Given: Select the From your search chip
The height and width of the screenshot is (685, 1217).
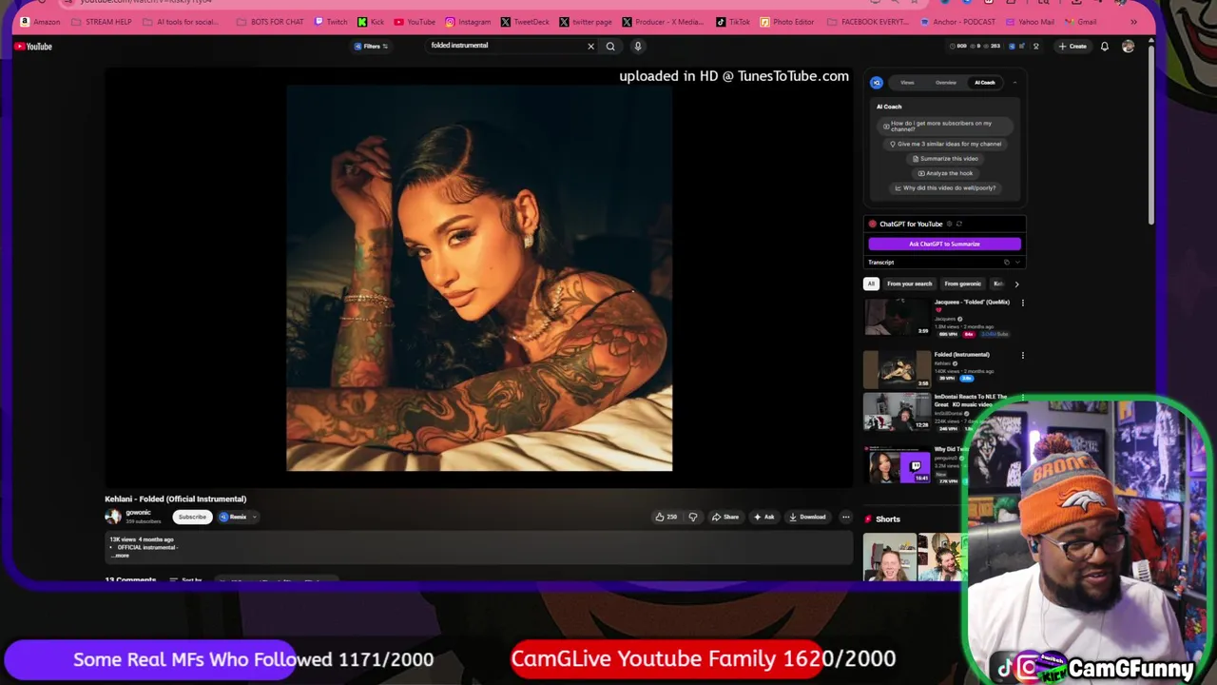Looking at the screenshot, I should (x=909, y=284).
